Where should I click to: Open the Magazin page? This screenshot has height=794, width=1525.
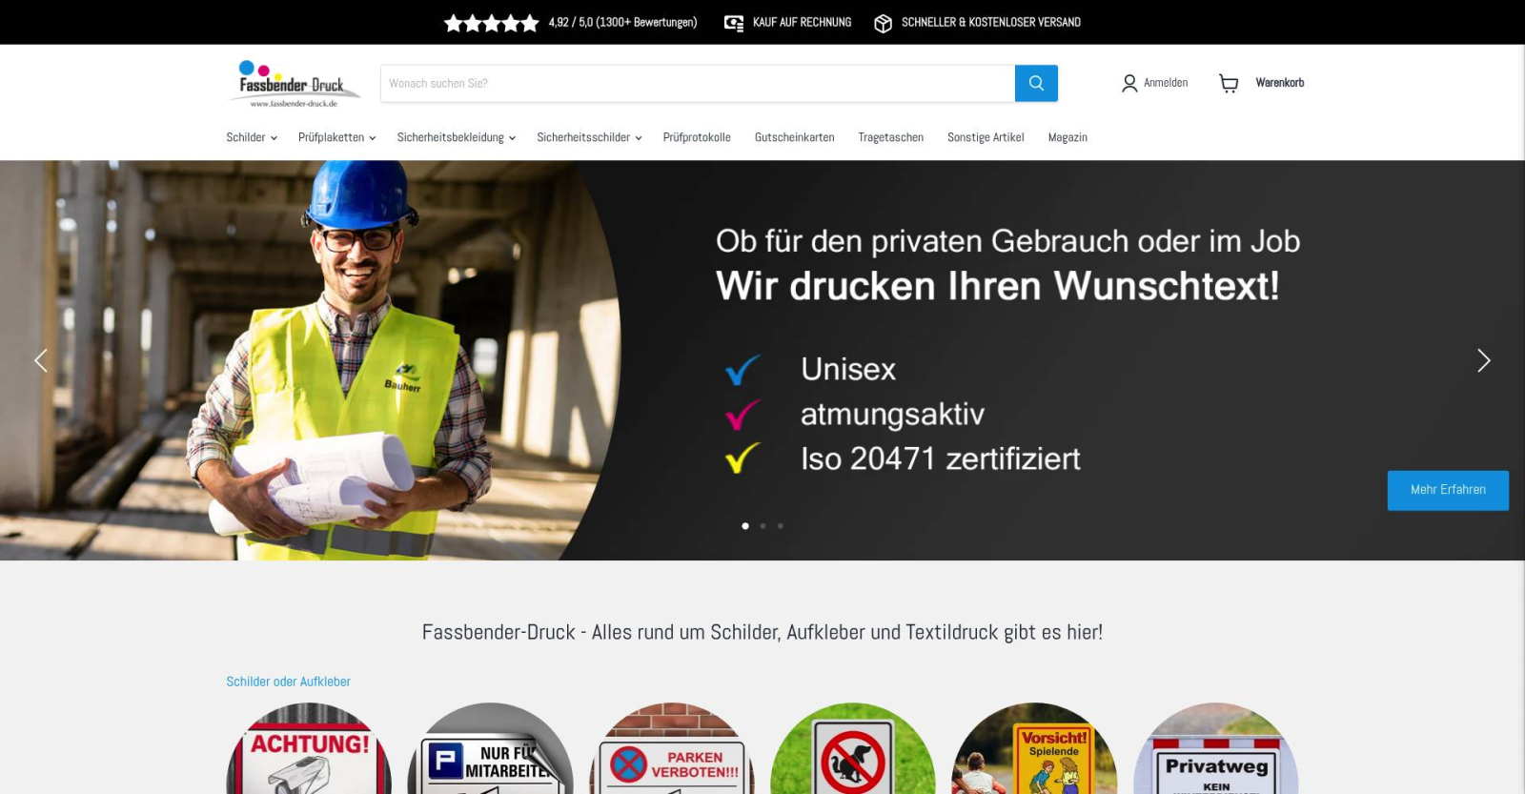[x=1067, y=137]
